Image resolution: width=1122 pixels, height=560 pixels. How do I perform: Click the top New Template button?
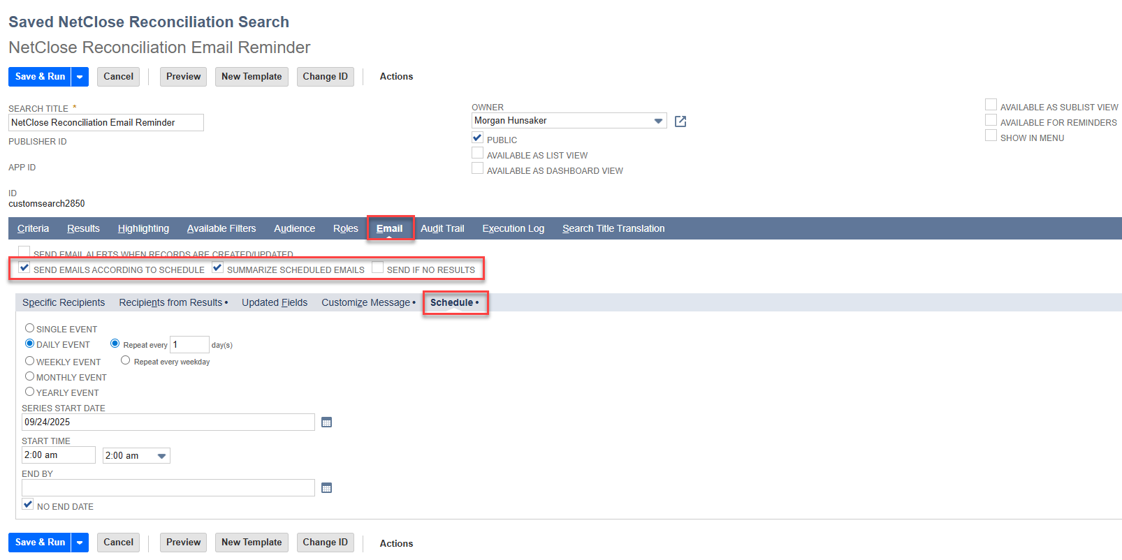(x=252, y=77)
